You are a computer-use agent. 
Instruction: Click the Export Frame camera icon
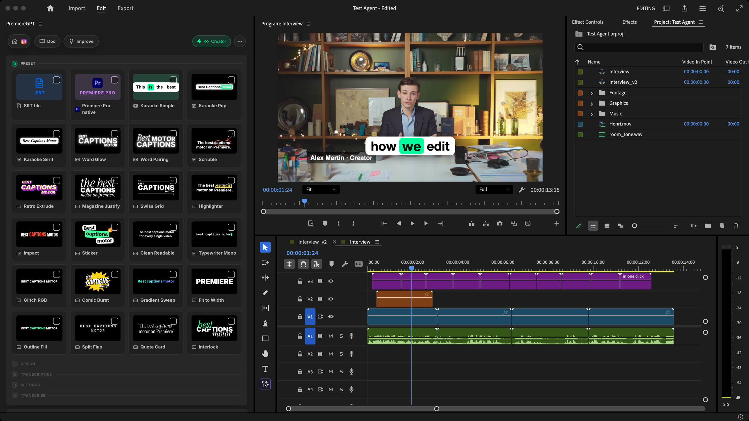pyautogui.click(x=499, y=223)
